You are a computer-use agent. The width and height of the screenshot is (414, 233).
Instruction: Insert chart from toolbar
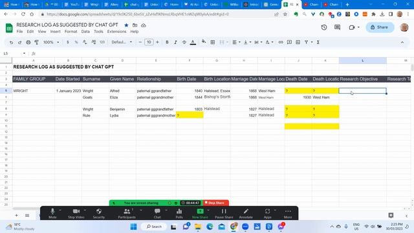tap(298, 42)
